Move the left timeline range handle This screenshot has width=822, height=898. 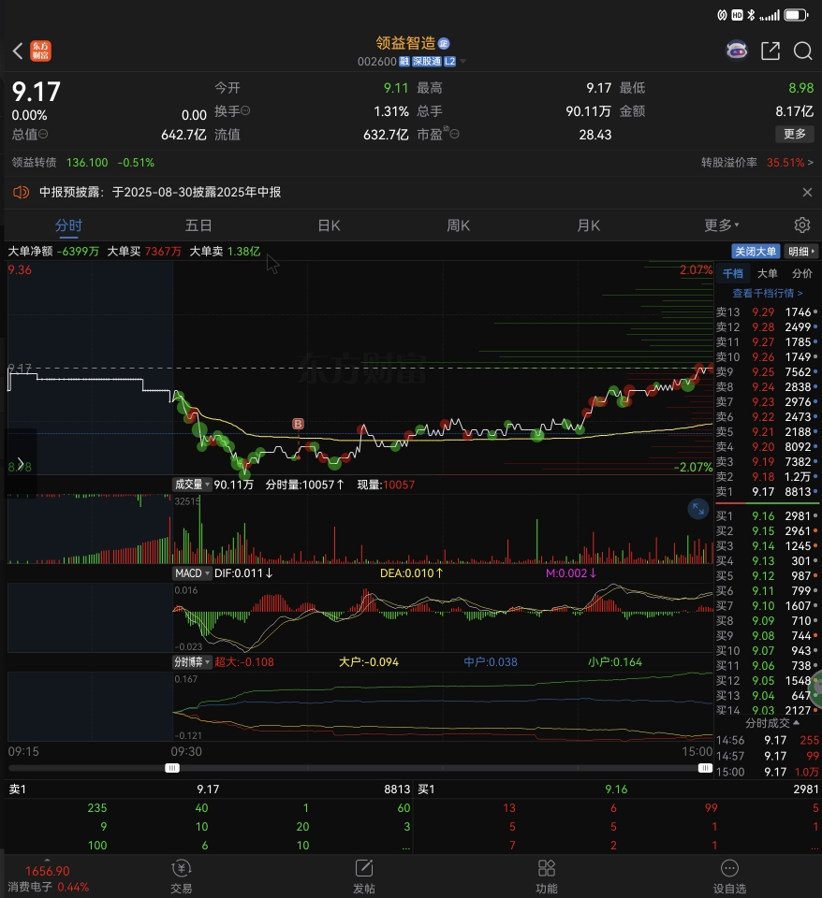point(172,768)
